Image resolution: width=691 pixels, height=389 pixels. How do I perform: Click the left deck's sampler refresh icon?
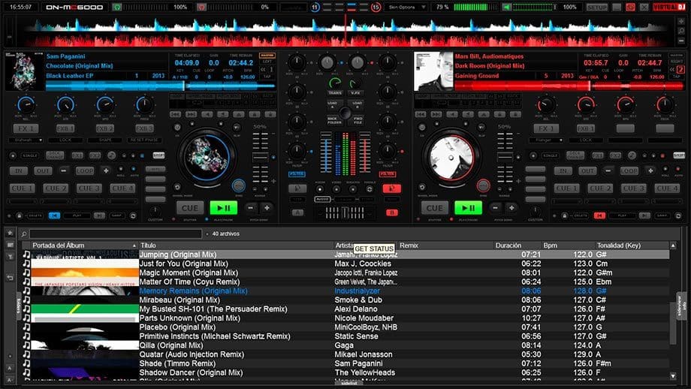click(133, 216)
